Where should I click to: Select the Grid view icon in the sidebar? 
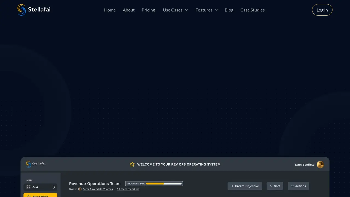click(29, 187)
